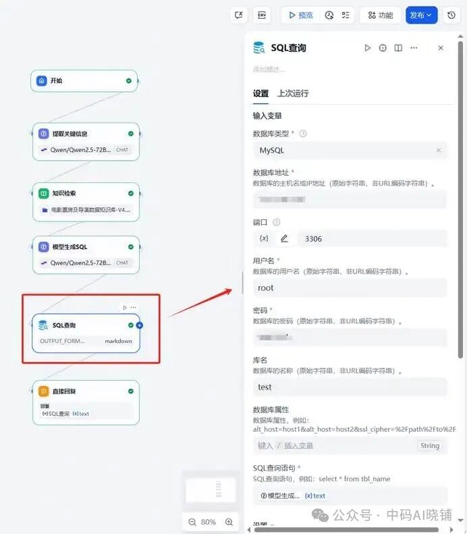Open the checklist icon in top toolbar
The image size is (467, 534).
pyautogui.click(x=346, y=15)
